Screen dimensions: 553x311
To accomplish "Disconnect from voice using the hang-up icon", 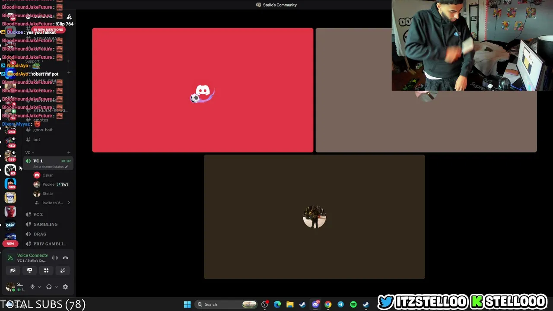I will 65,258.
